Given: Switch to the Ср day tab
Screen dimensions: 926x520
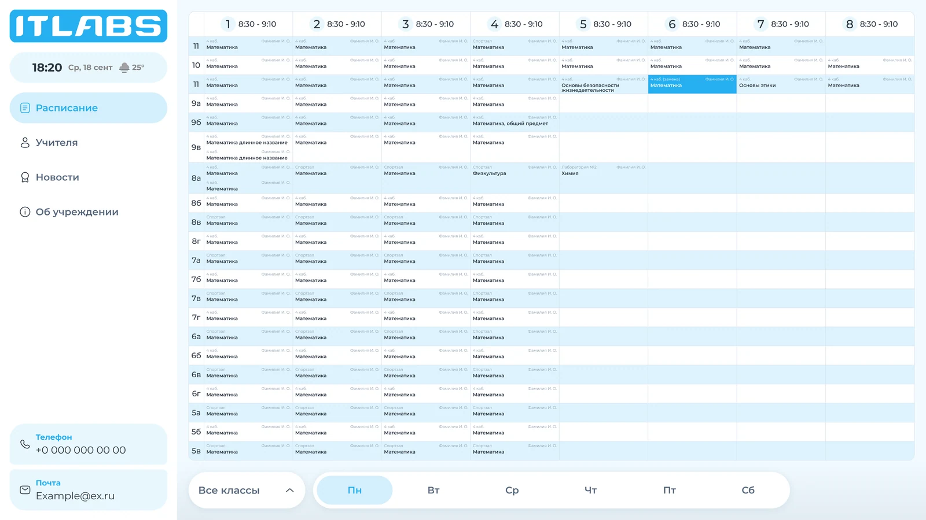Looking at the screenshot, I should tap(512, 491).
